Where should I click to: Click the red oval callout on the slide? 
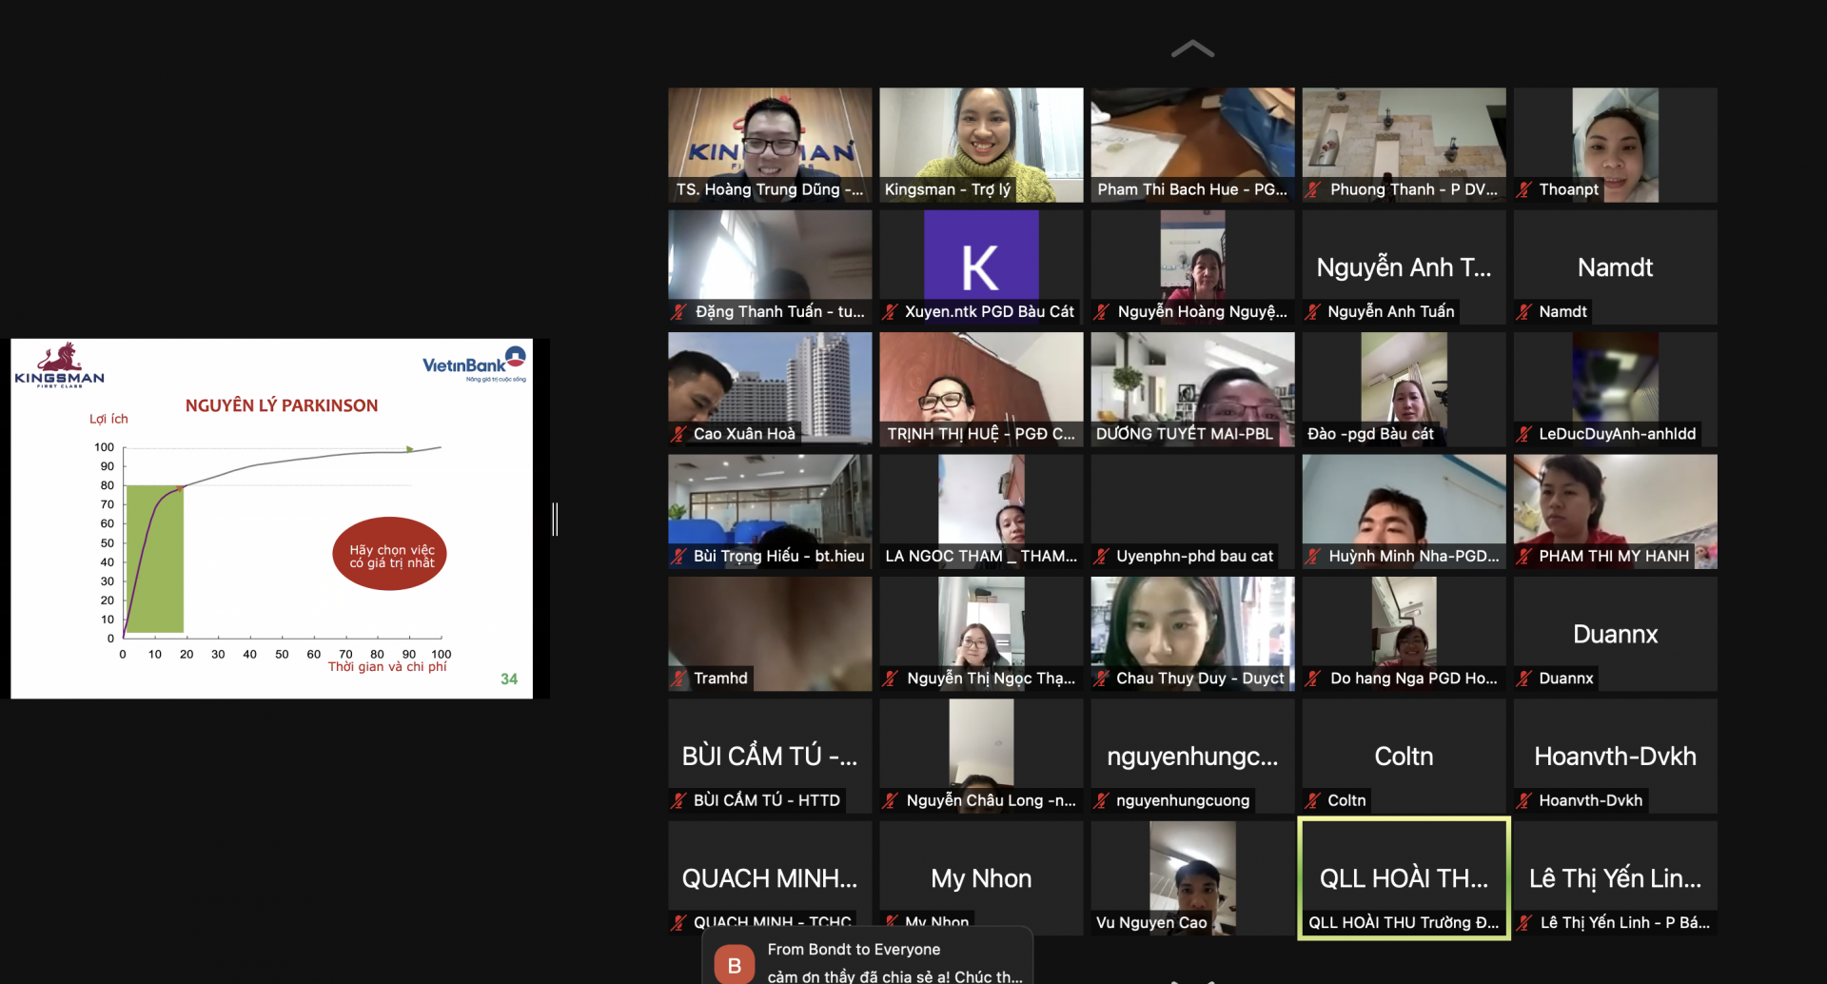[389, 554]
